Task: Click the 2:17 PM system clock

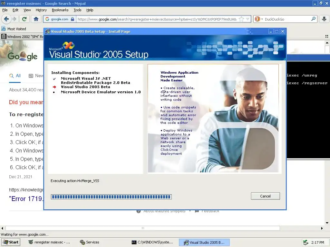Action: 317,242
